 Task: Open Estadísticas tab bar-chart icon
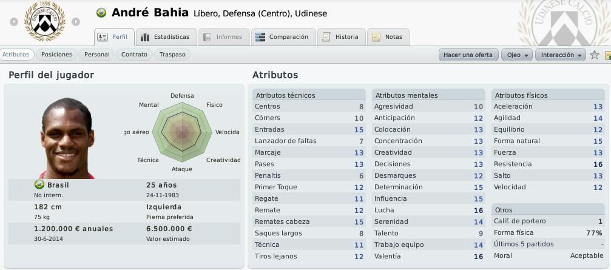[145, 37]
